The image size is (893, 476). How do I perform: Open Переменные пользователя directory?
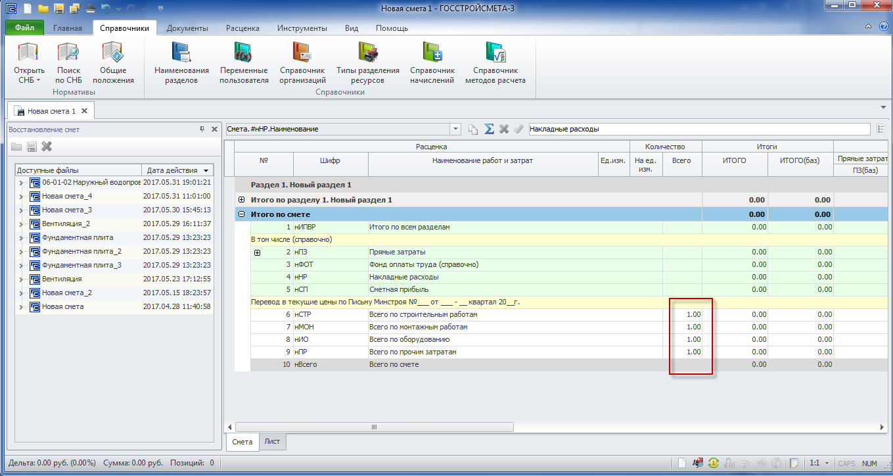244,63
